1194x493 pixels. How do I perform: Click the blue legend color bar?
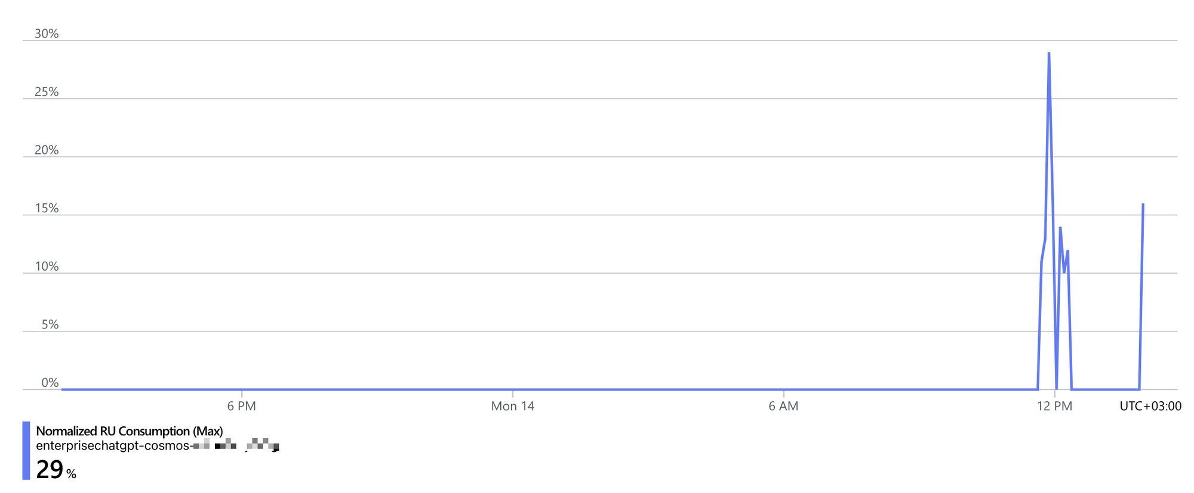tap(26, 451)
